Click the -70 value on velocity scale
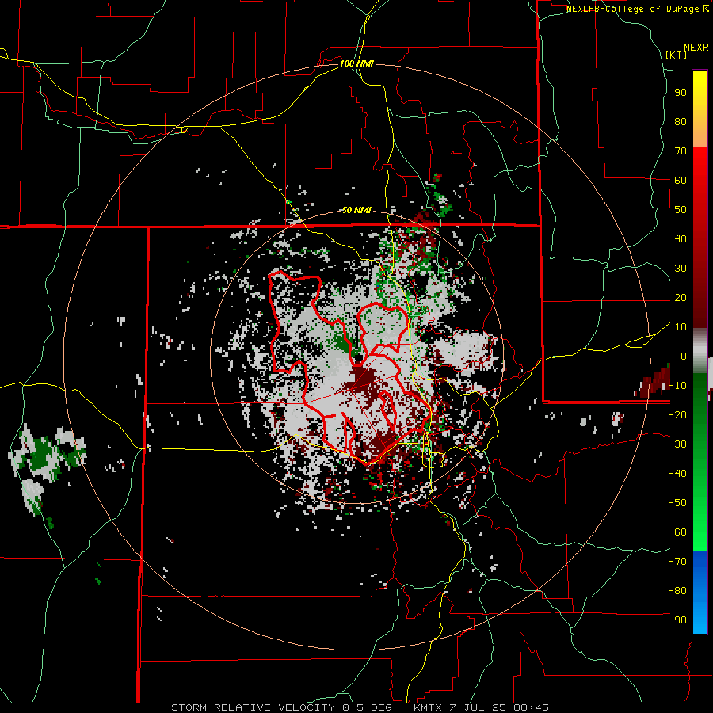Image resolution: width=713 pixels, height=713 pixels. [x=677, y=562]
